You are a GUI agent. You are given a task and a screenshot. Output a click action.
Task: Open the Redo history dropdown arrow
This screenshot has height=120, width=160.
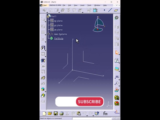click(x=93, y=116)
